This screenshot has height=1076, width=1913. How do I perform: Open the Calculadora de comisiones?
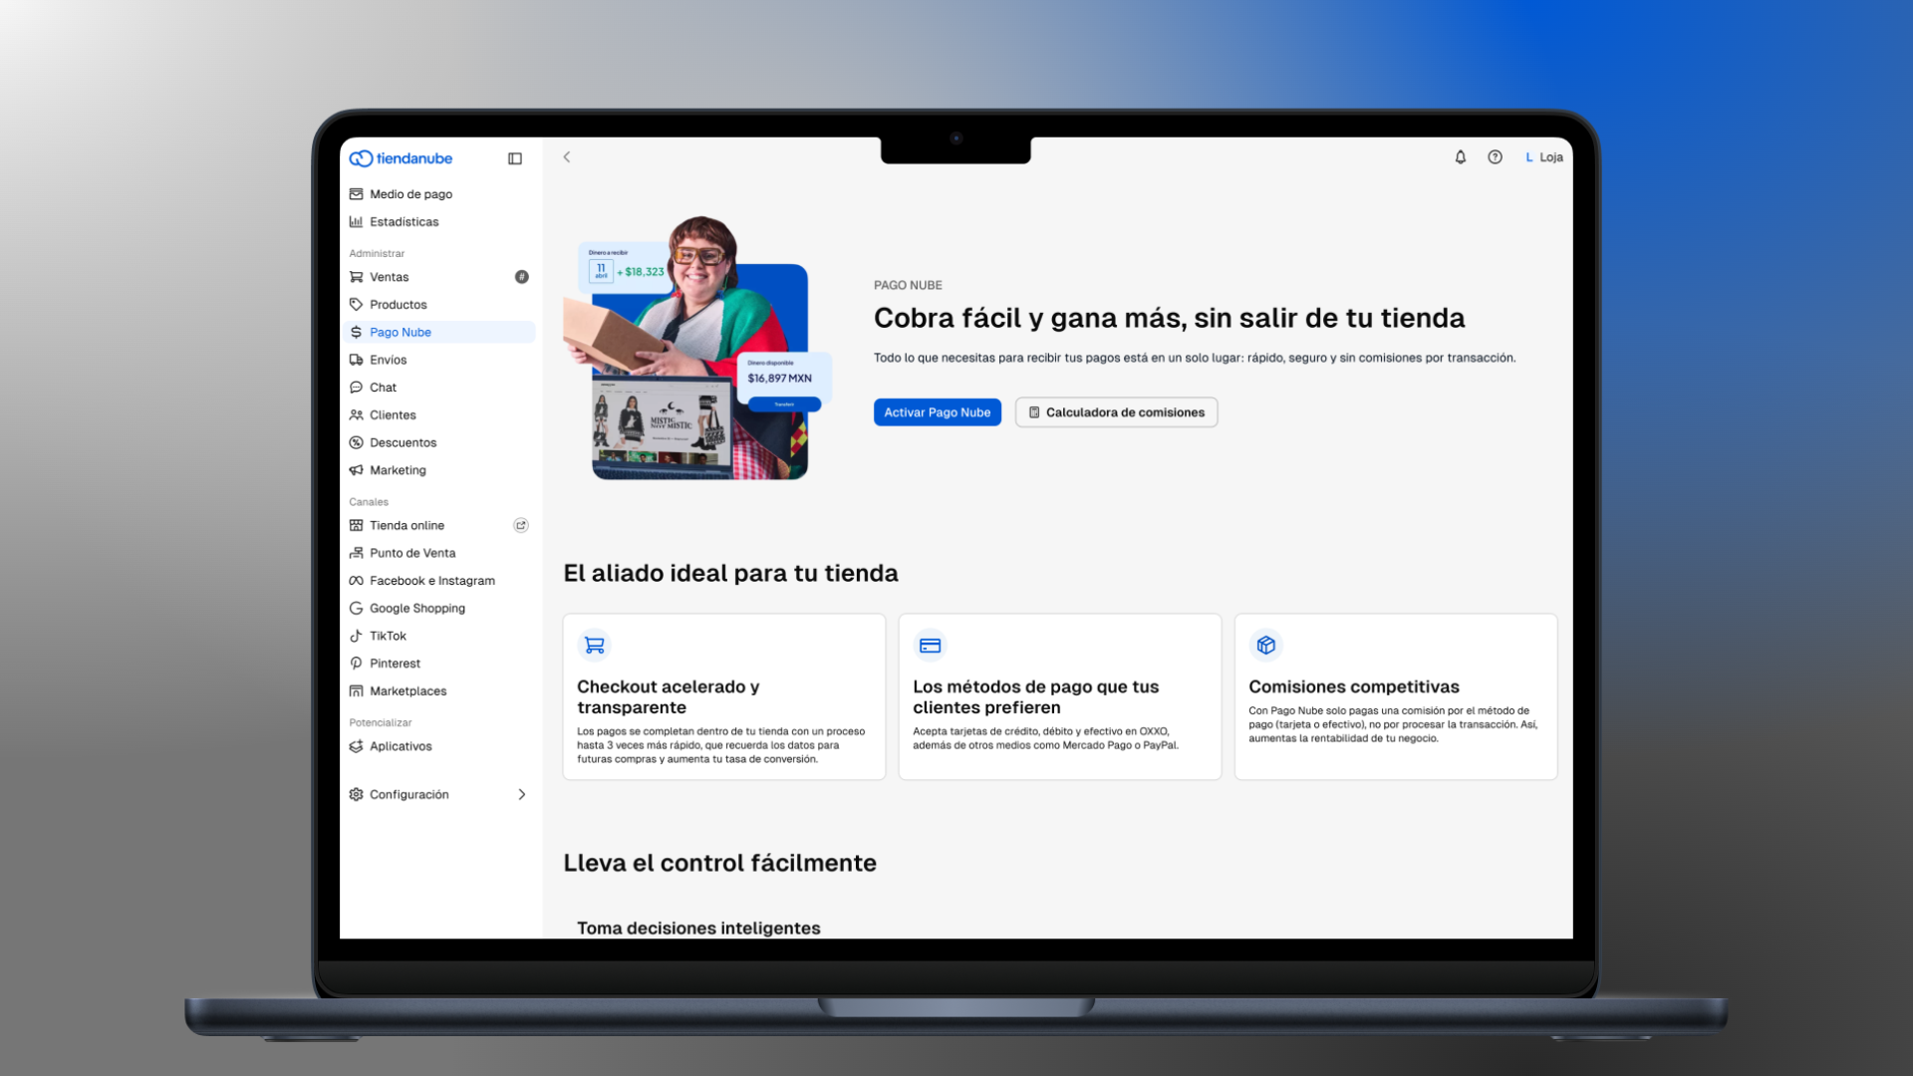1116,412
